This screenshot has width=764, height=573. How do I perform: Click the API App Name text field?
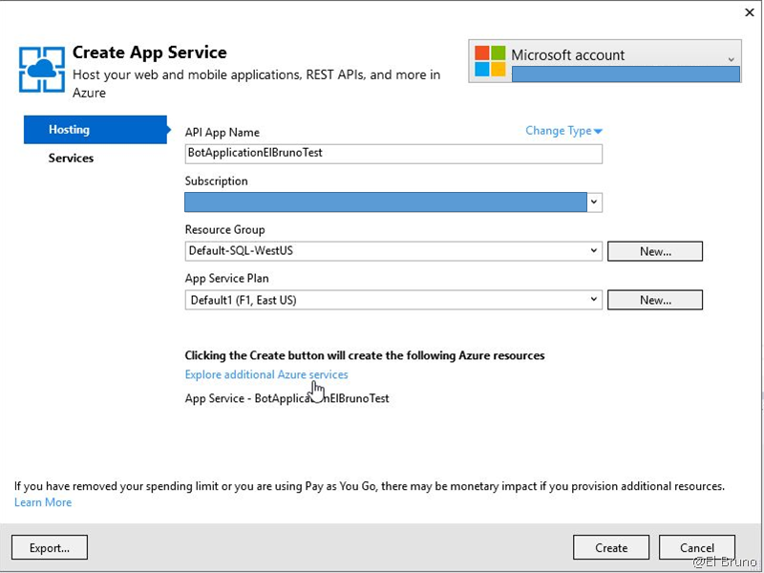point(393,154)
